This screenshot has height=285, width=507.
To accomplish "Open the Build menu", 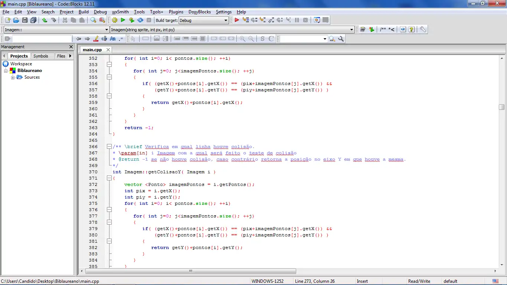I will pyautogui.click(x=84, y=12).
